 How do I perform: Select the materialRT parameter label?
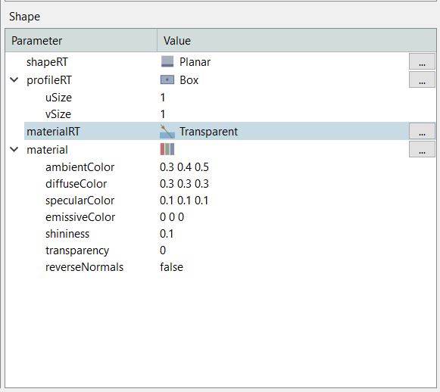coord(53,132)
